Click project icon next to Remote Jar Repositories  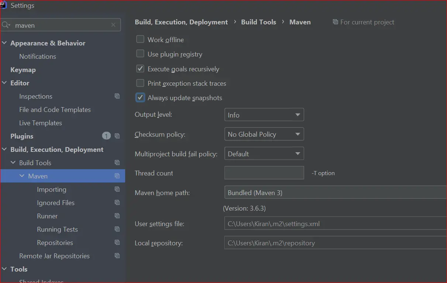click(x=117, y=256)
